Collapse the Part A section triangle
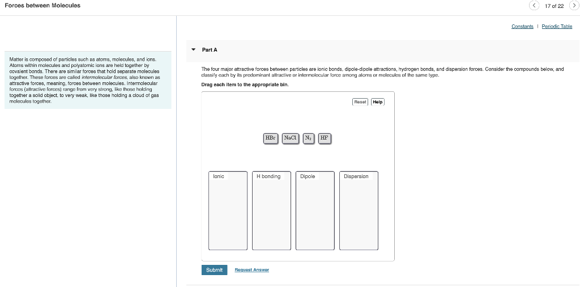The image size is (580, 287). (194, 49)
